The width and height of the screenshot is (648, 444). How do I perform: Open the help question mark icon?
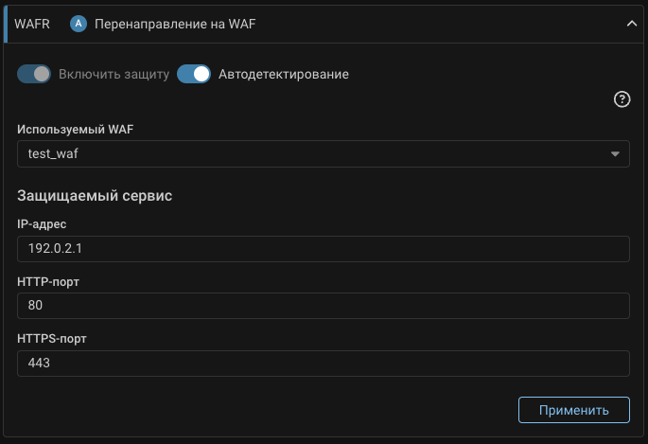(622, 99)
